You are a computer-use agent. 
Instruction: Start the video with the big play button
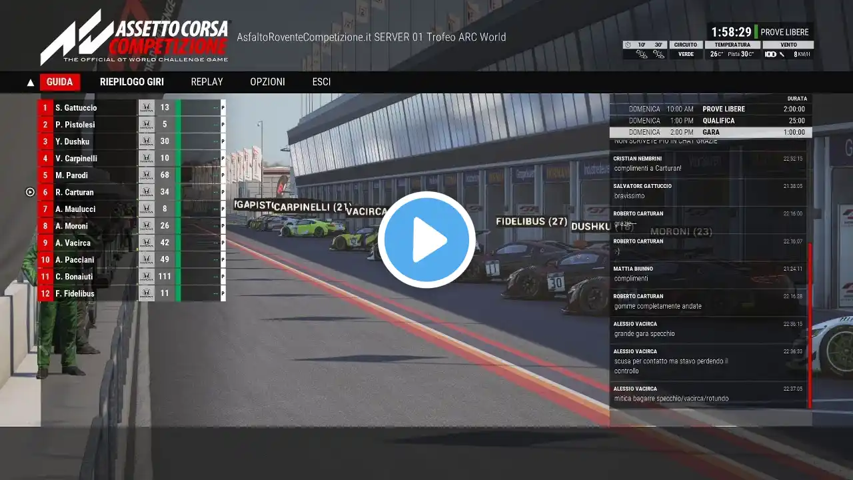(x=426, y=240)
